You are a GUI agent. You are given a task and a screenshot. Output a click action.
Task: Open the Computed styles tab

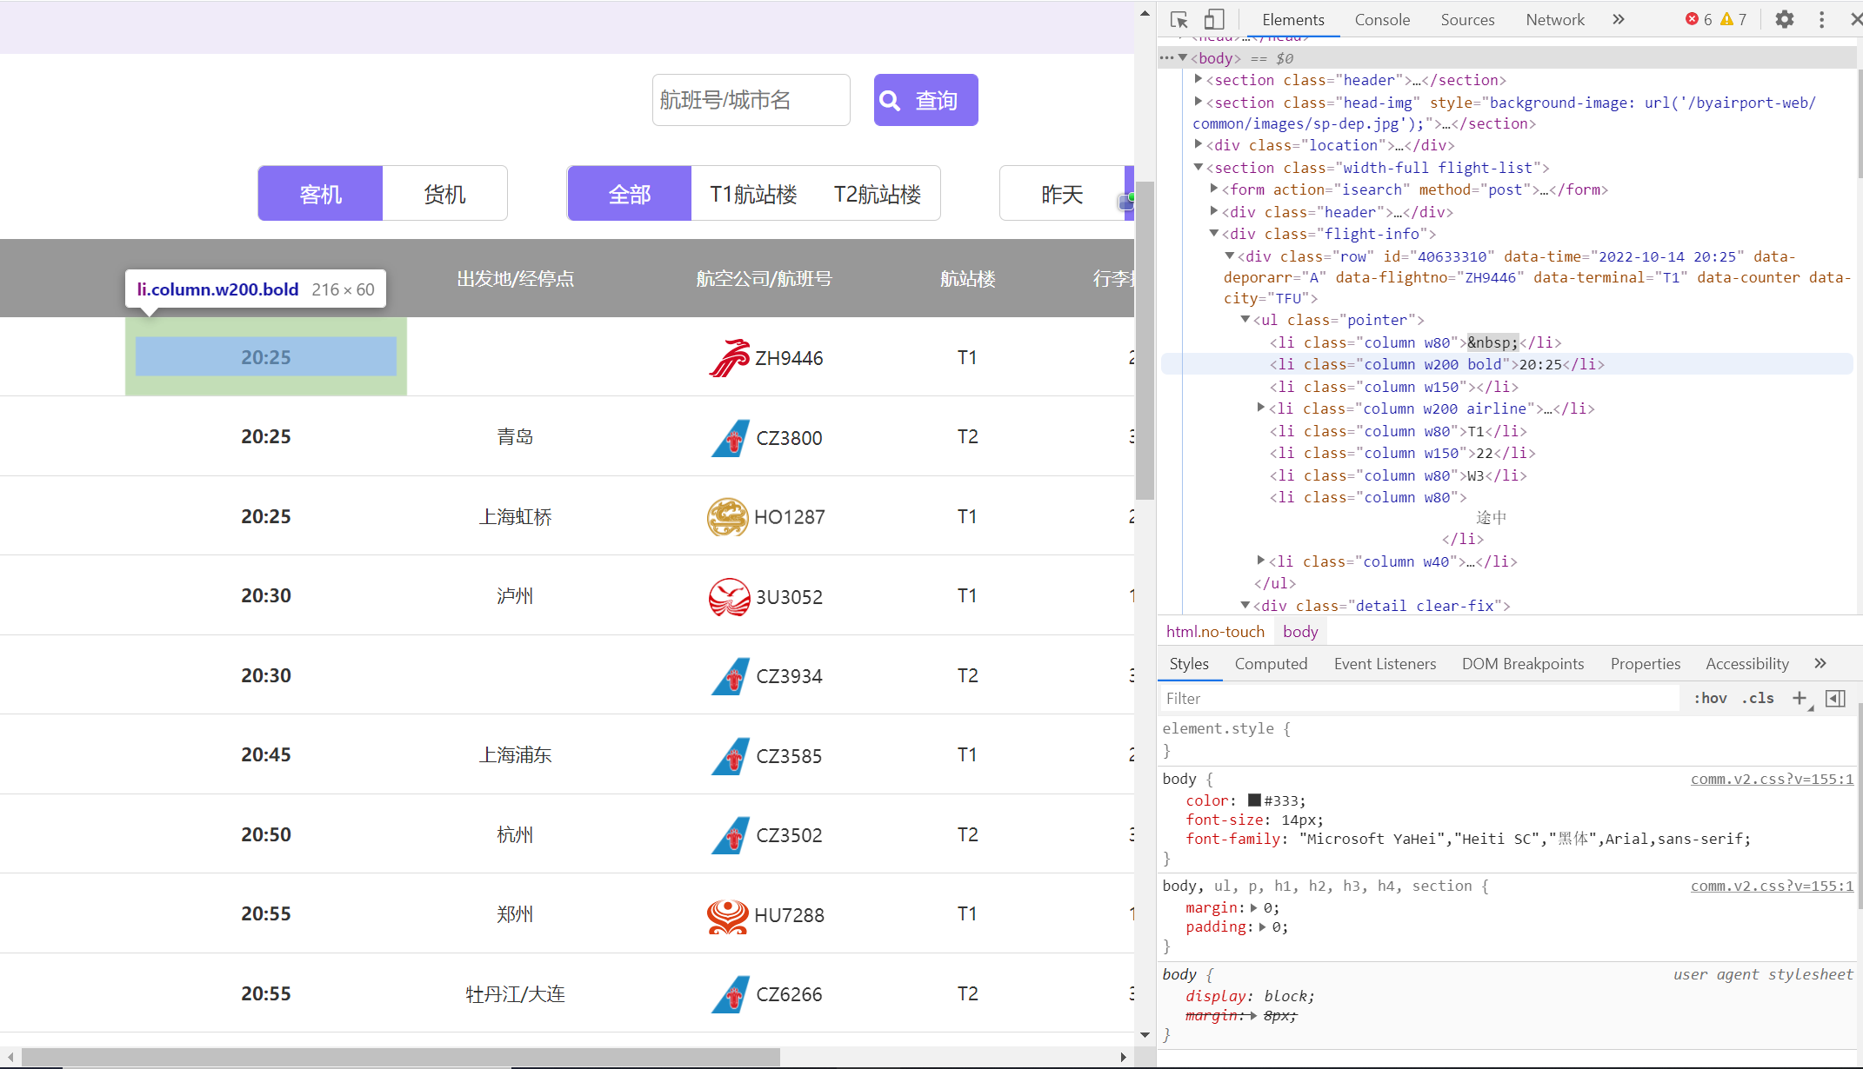[x=1271, y=664]
